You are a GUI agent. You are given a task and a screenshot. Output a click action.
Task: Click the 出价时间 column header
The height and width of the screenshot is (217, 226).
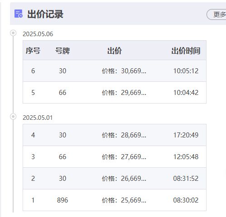(186, 51)
